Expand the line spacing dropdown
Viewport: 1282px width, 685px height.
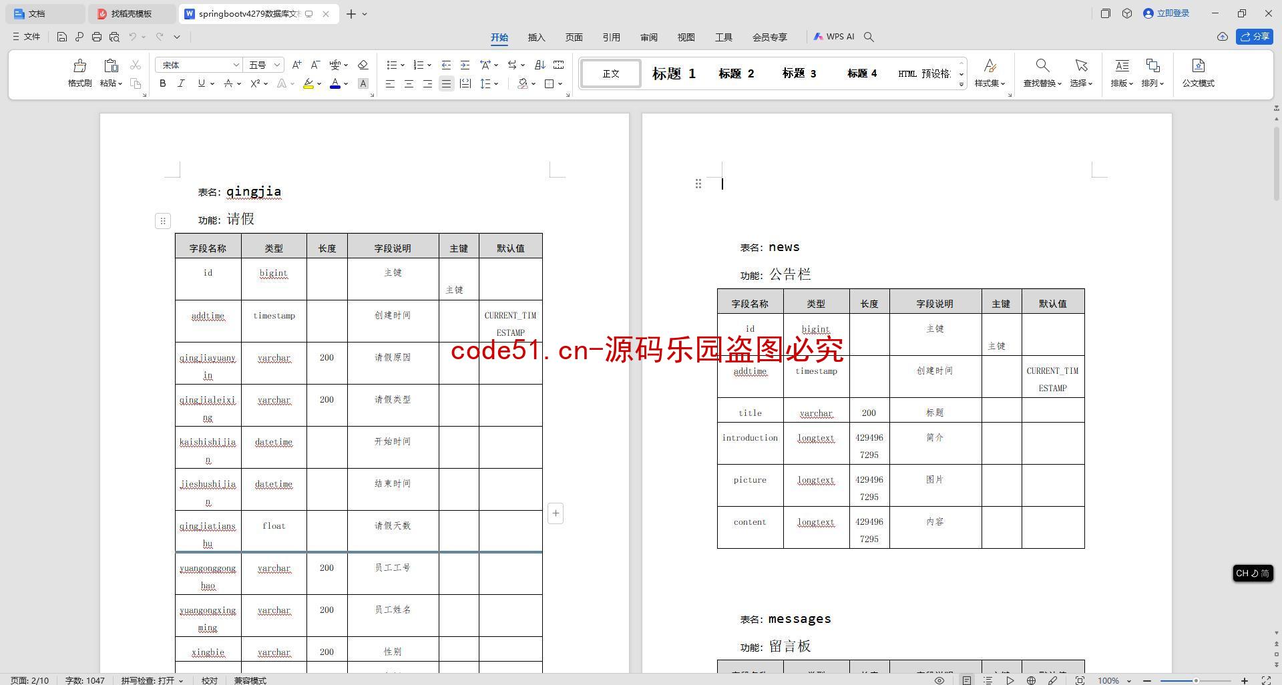495,84
